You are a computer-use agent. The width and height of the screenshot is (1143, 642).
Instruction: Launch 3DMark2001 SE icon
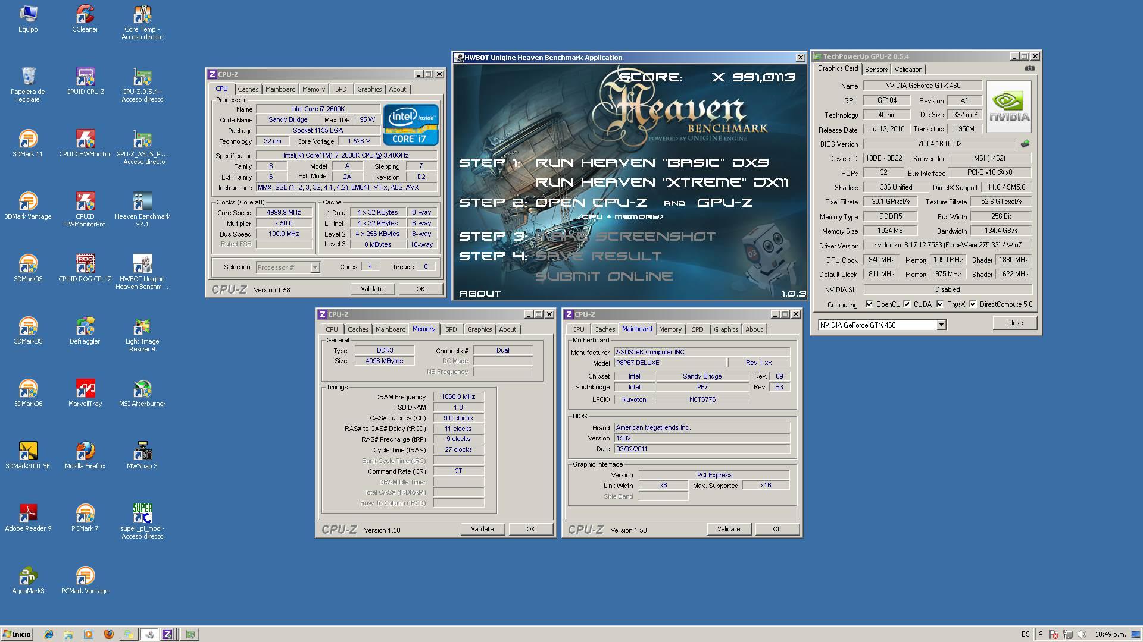[28, 455]
